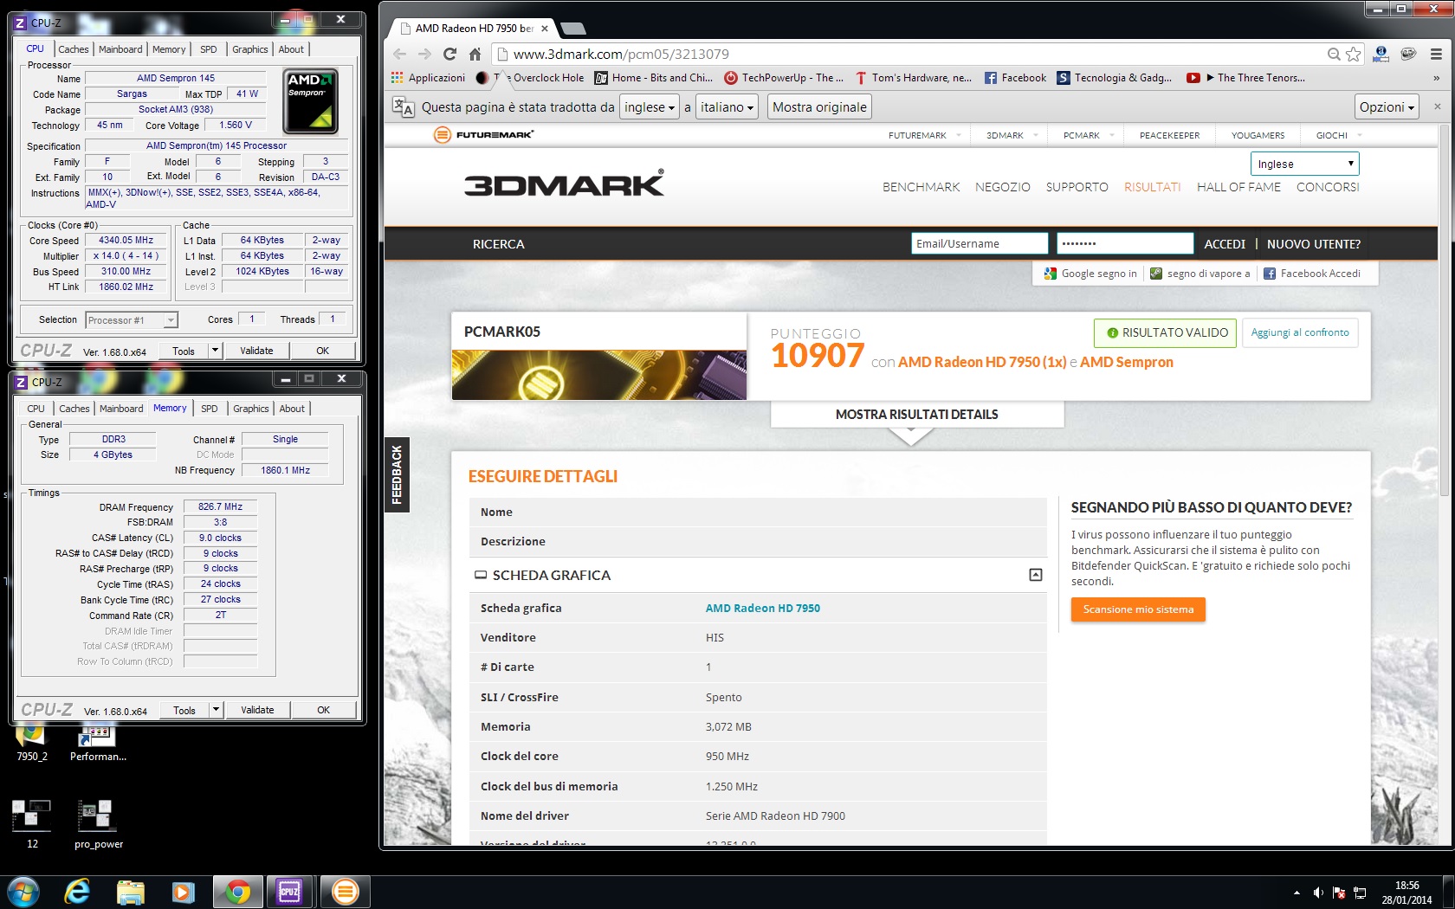Open Windows Explorer from taskbar
1455x909 pixels.
[x=131, y=892]
